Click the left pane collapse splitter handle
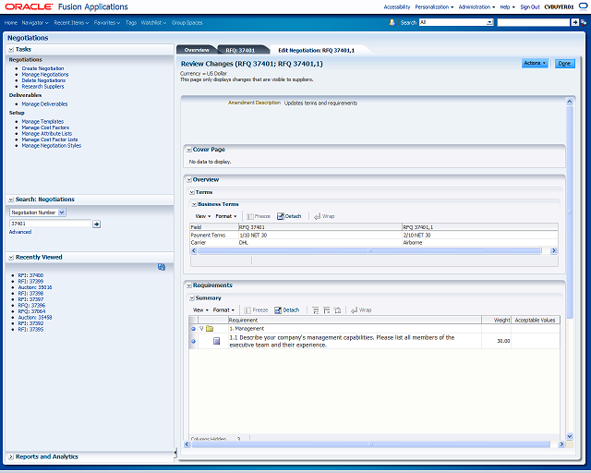The height and width of the screenshot is (473, 591). (175, 453)
